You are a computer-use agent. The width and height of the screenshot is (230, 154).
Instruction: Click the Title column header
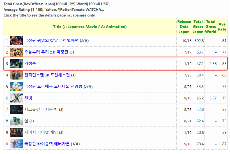point(90,27)
